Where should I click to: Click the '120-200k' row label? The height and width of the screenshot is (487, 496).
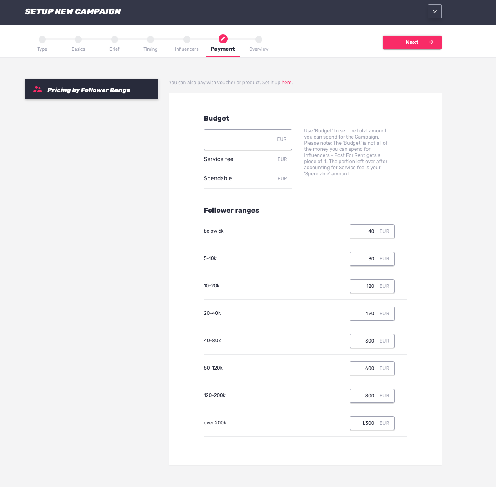pos(214,395)
